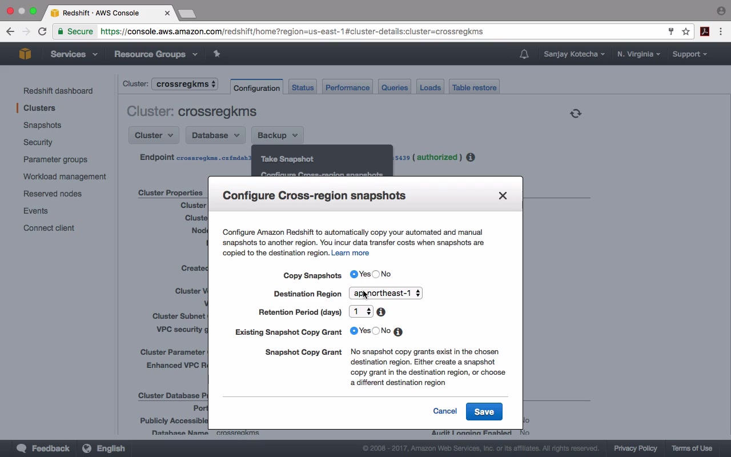
Task: Open Parameter groups in sidebar
Action: [x=55, y=159]
